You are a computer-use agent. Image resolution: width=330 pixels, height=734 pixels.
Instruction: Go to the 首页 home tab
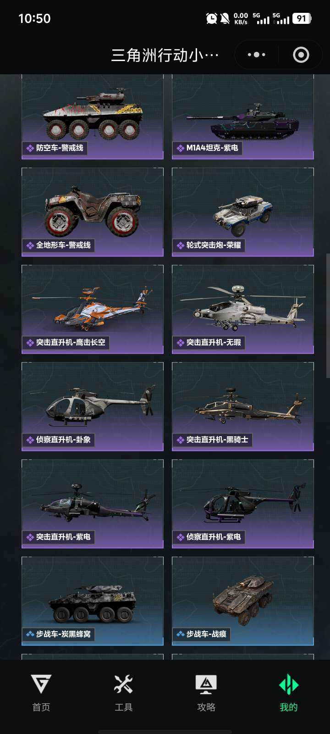tap(41, 693)
